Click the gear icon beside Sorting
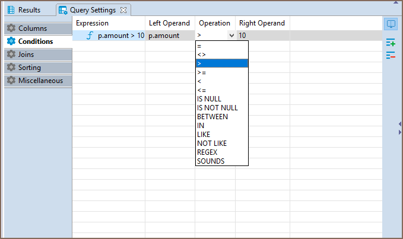The height and width of the screenshot is (239, 403). [11, 68]
